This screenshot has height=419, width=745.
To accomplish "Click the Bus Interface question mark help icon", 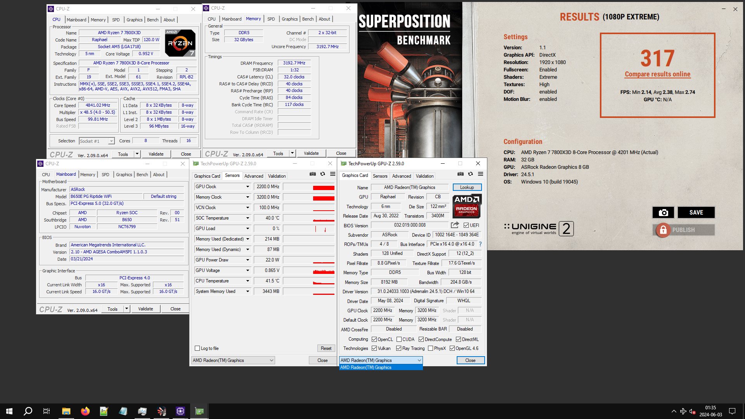I will pos(480,244).
